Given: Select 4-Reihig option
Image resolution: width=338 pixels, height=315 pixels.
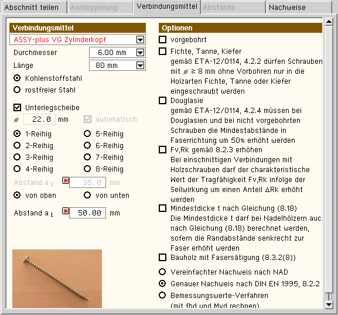Looking at the screenshot, I should [x=17, y=169].
